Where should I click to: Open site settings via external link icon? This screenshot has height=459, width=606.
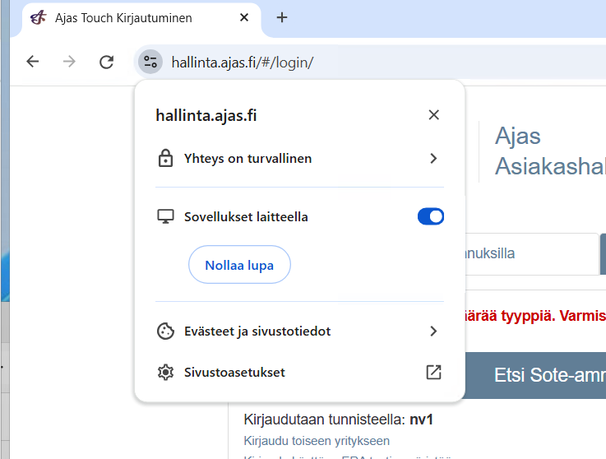[x=433, y=373]
